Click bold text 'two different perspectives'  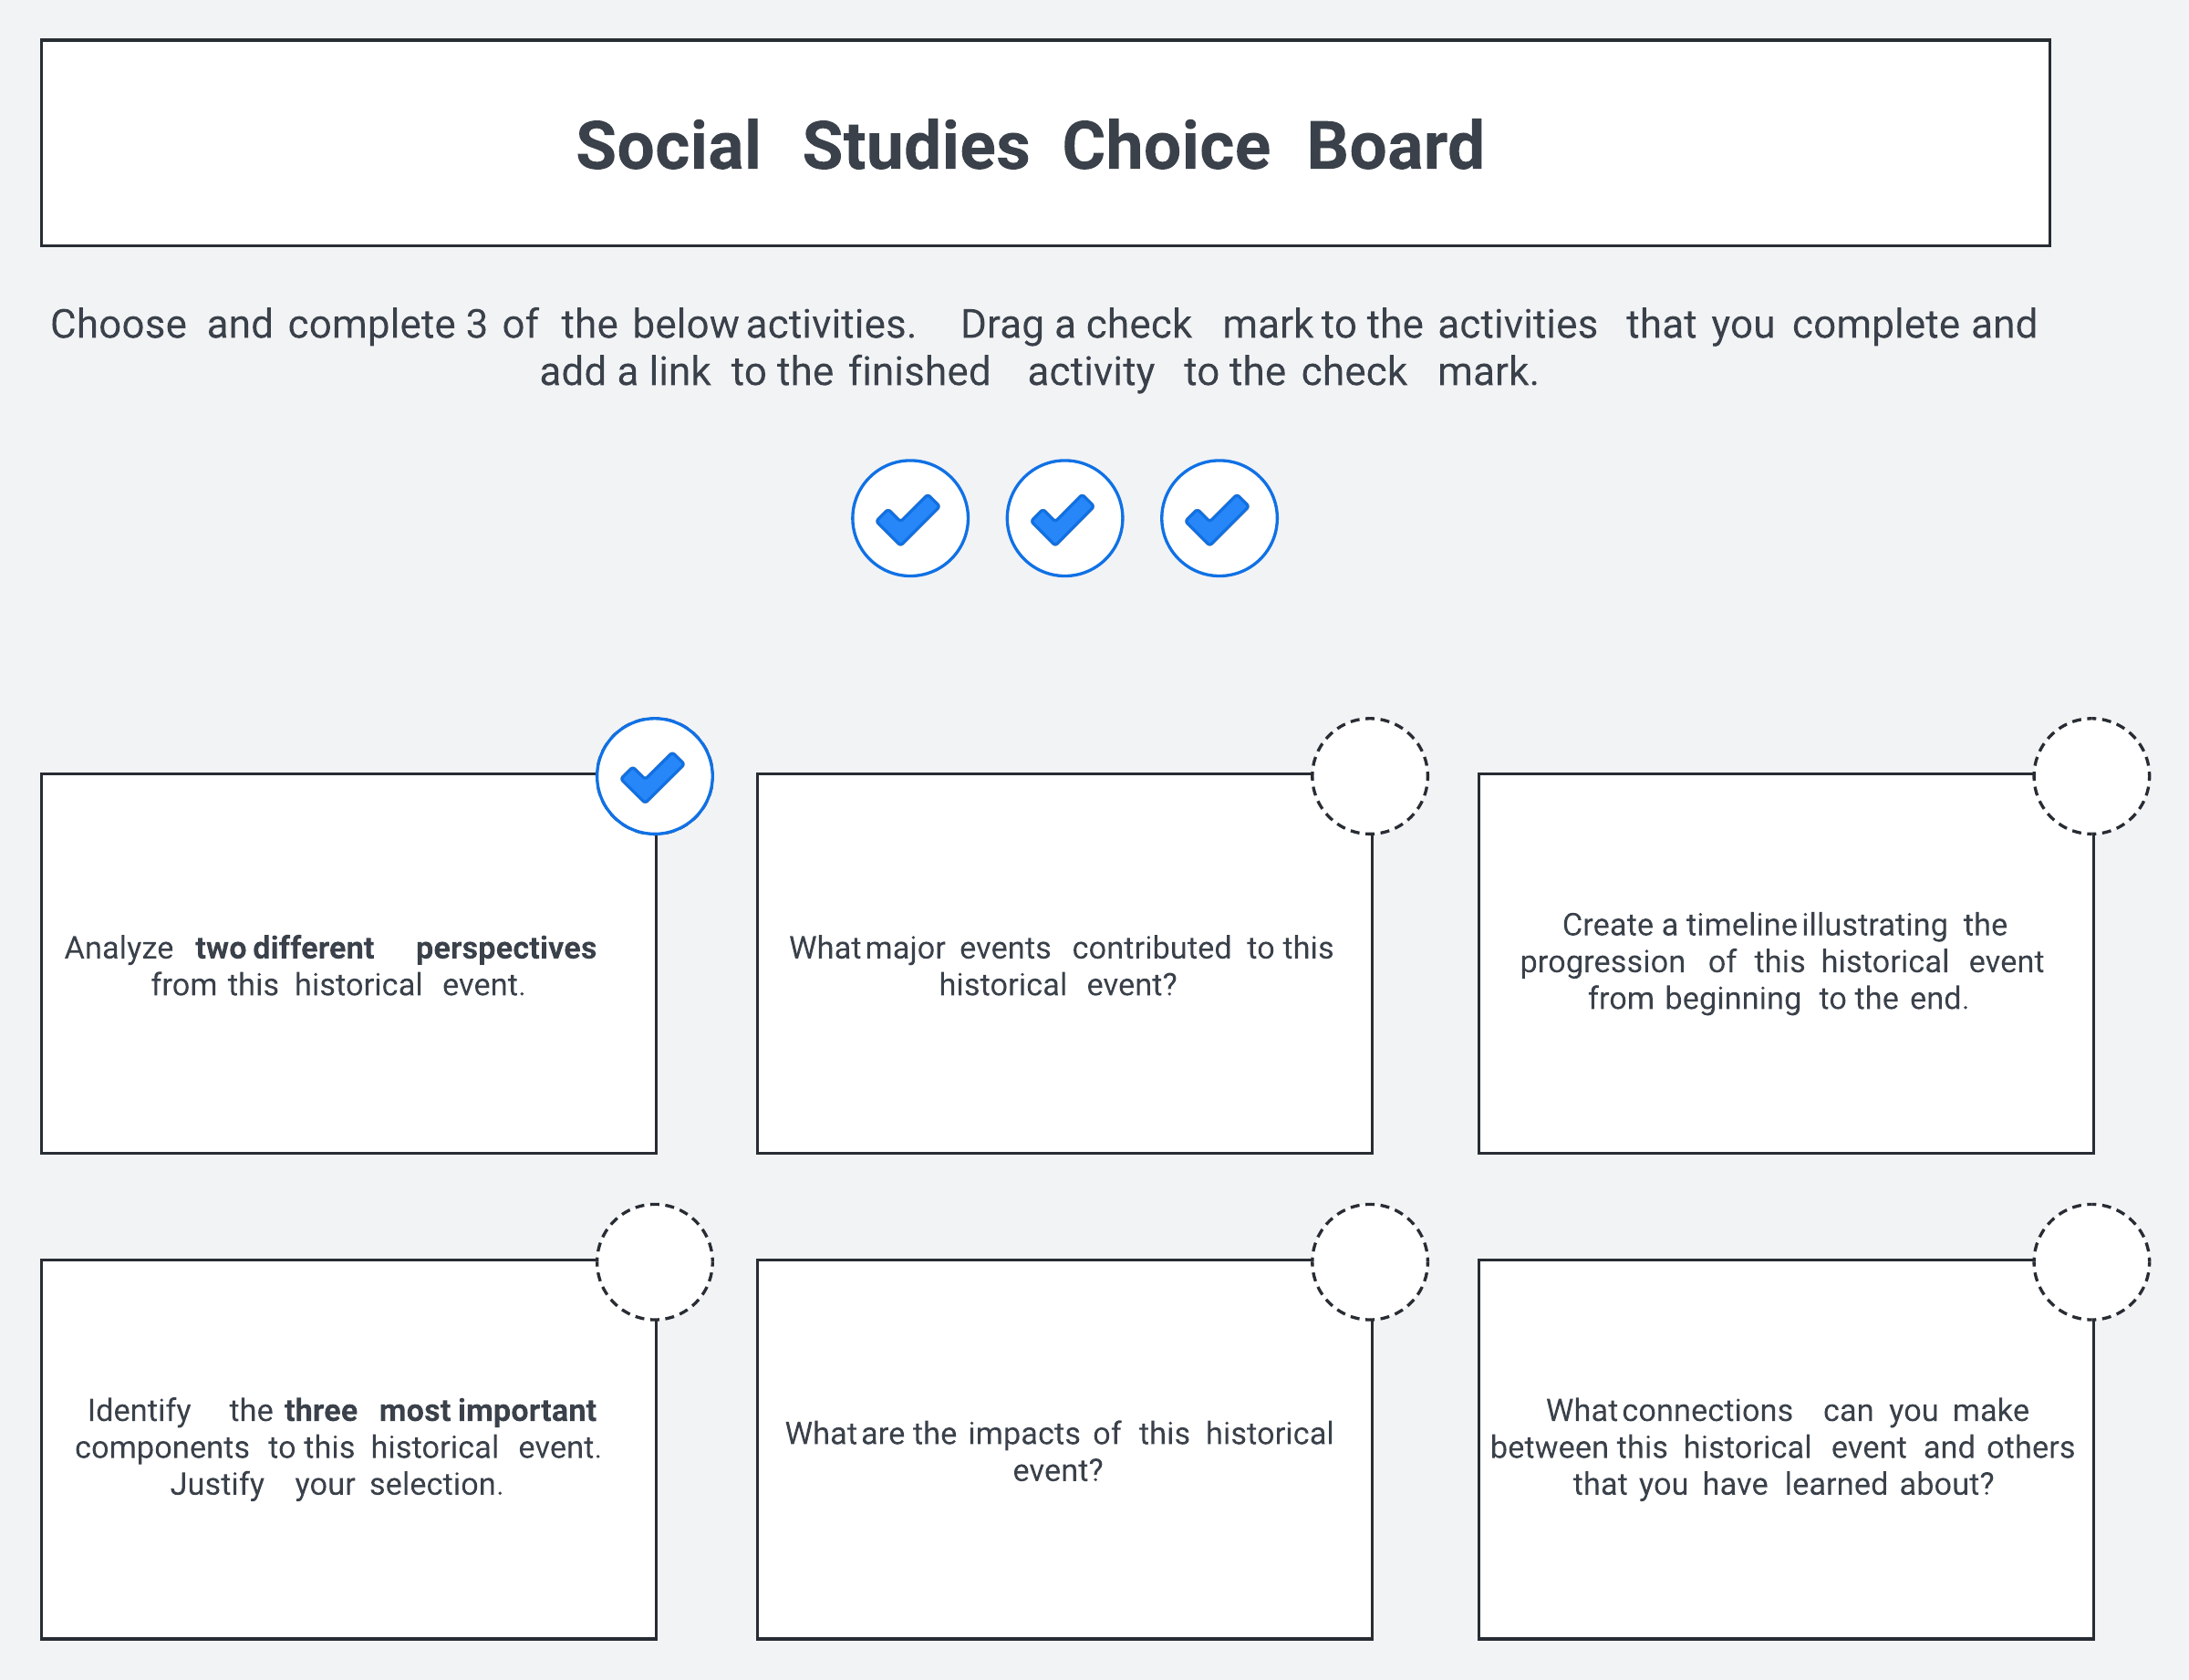[395, 947]
